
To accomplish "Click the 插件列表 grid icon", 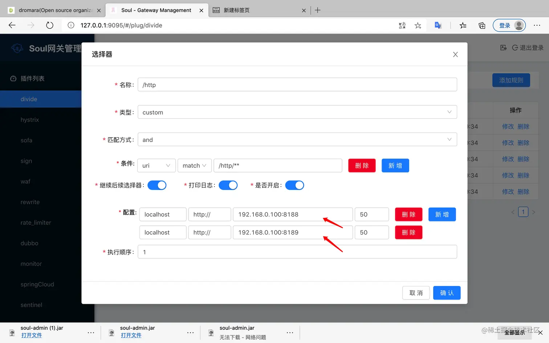I will tap(13, 78).
